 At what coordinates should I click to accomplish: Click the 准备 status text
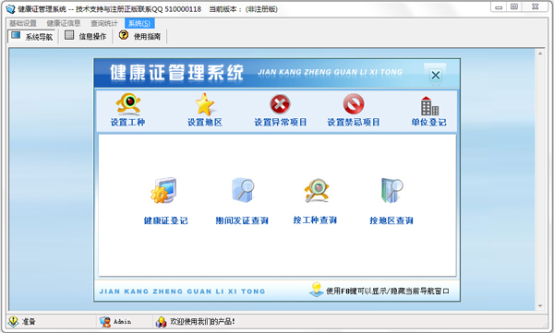29,321
